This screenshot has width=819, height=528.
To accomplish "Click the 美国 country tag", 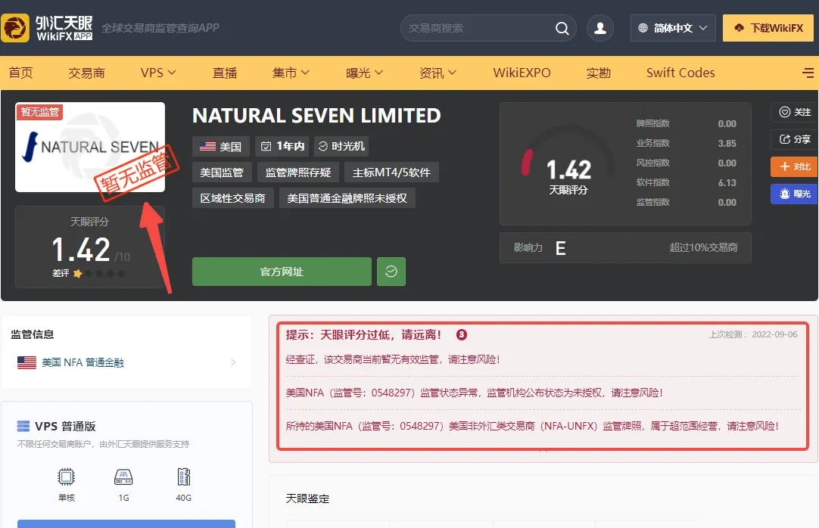I will pos(221,146).
